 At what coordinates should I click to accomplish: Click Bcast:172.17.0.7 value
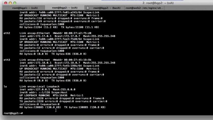coord(67,36)
